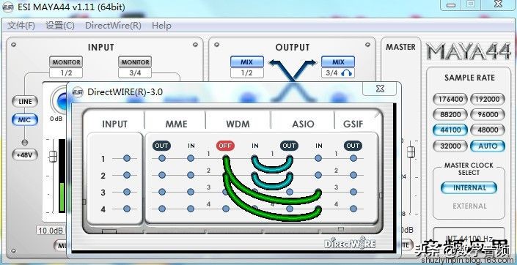517x265 pixels.
Task: Click GSIF OUT row 4 node
Action: pyautogui.click(x=353, y=209)
